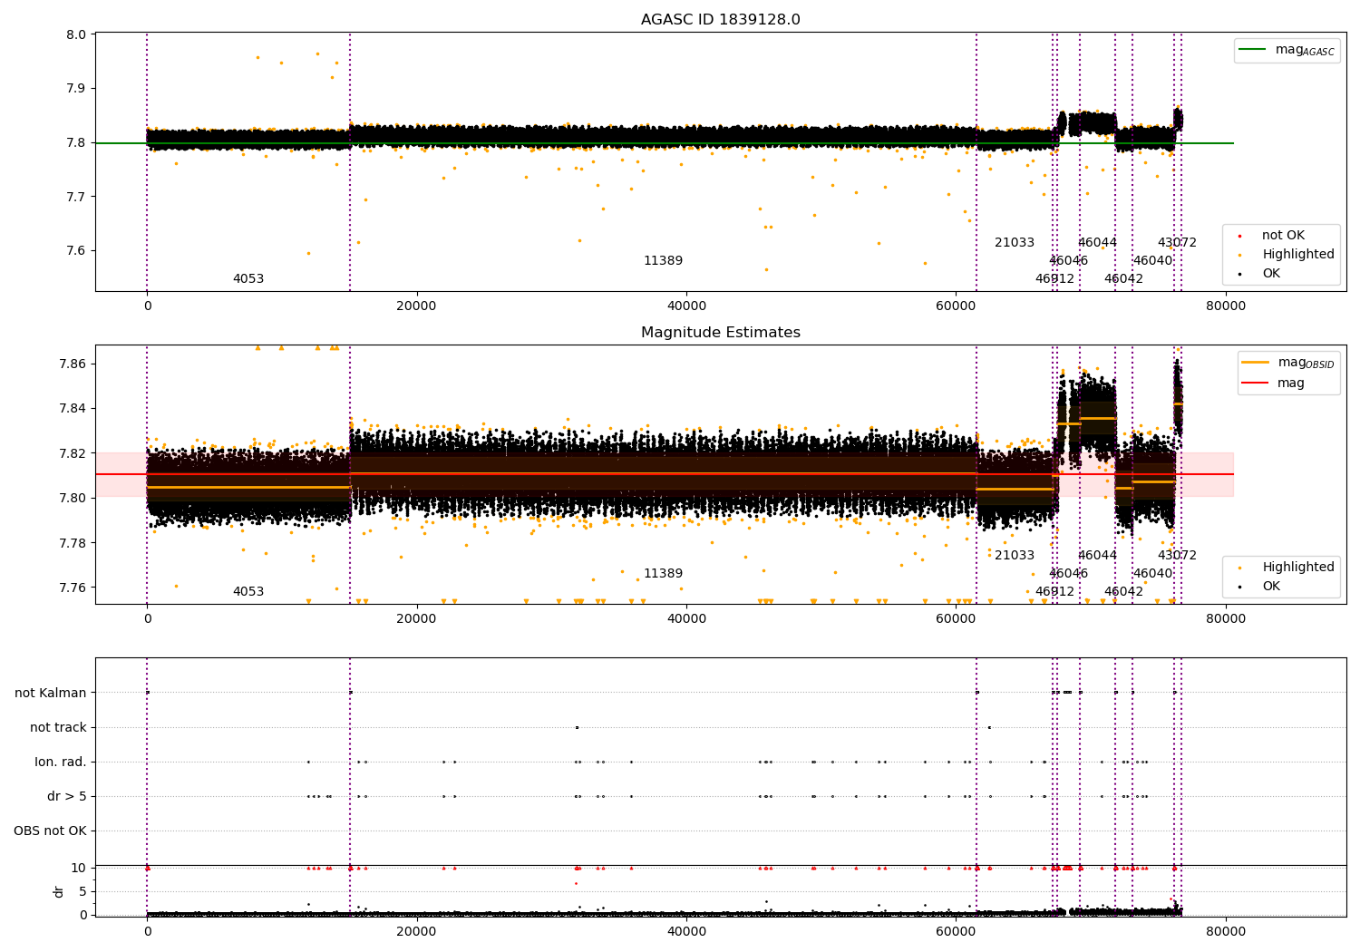Click OBSID label 46912 in Magnitude Estimates plot
This screenshot has height=952, width=1360.
1054,592
